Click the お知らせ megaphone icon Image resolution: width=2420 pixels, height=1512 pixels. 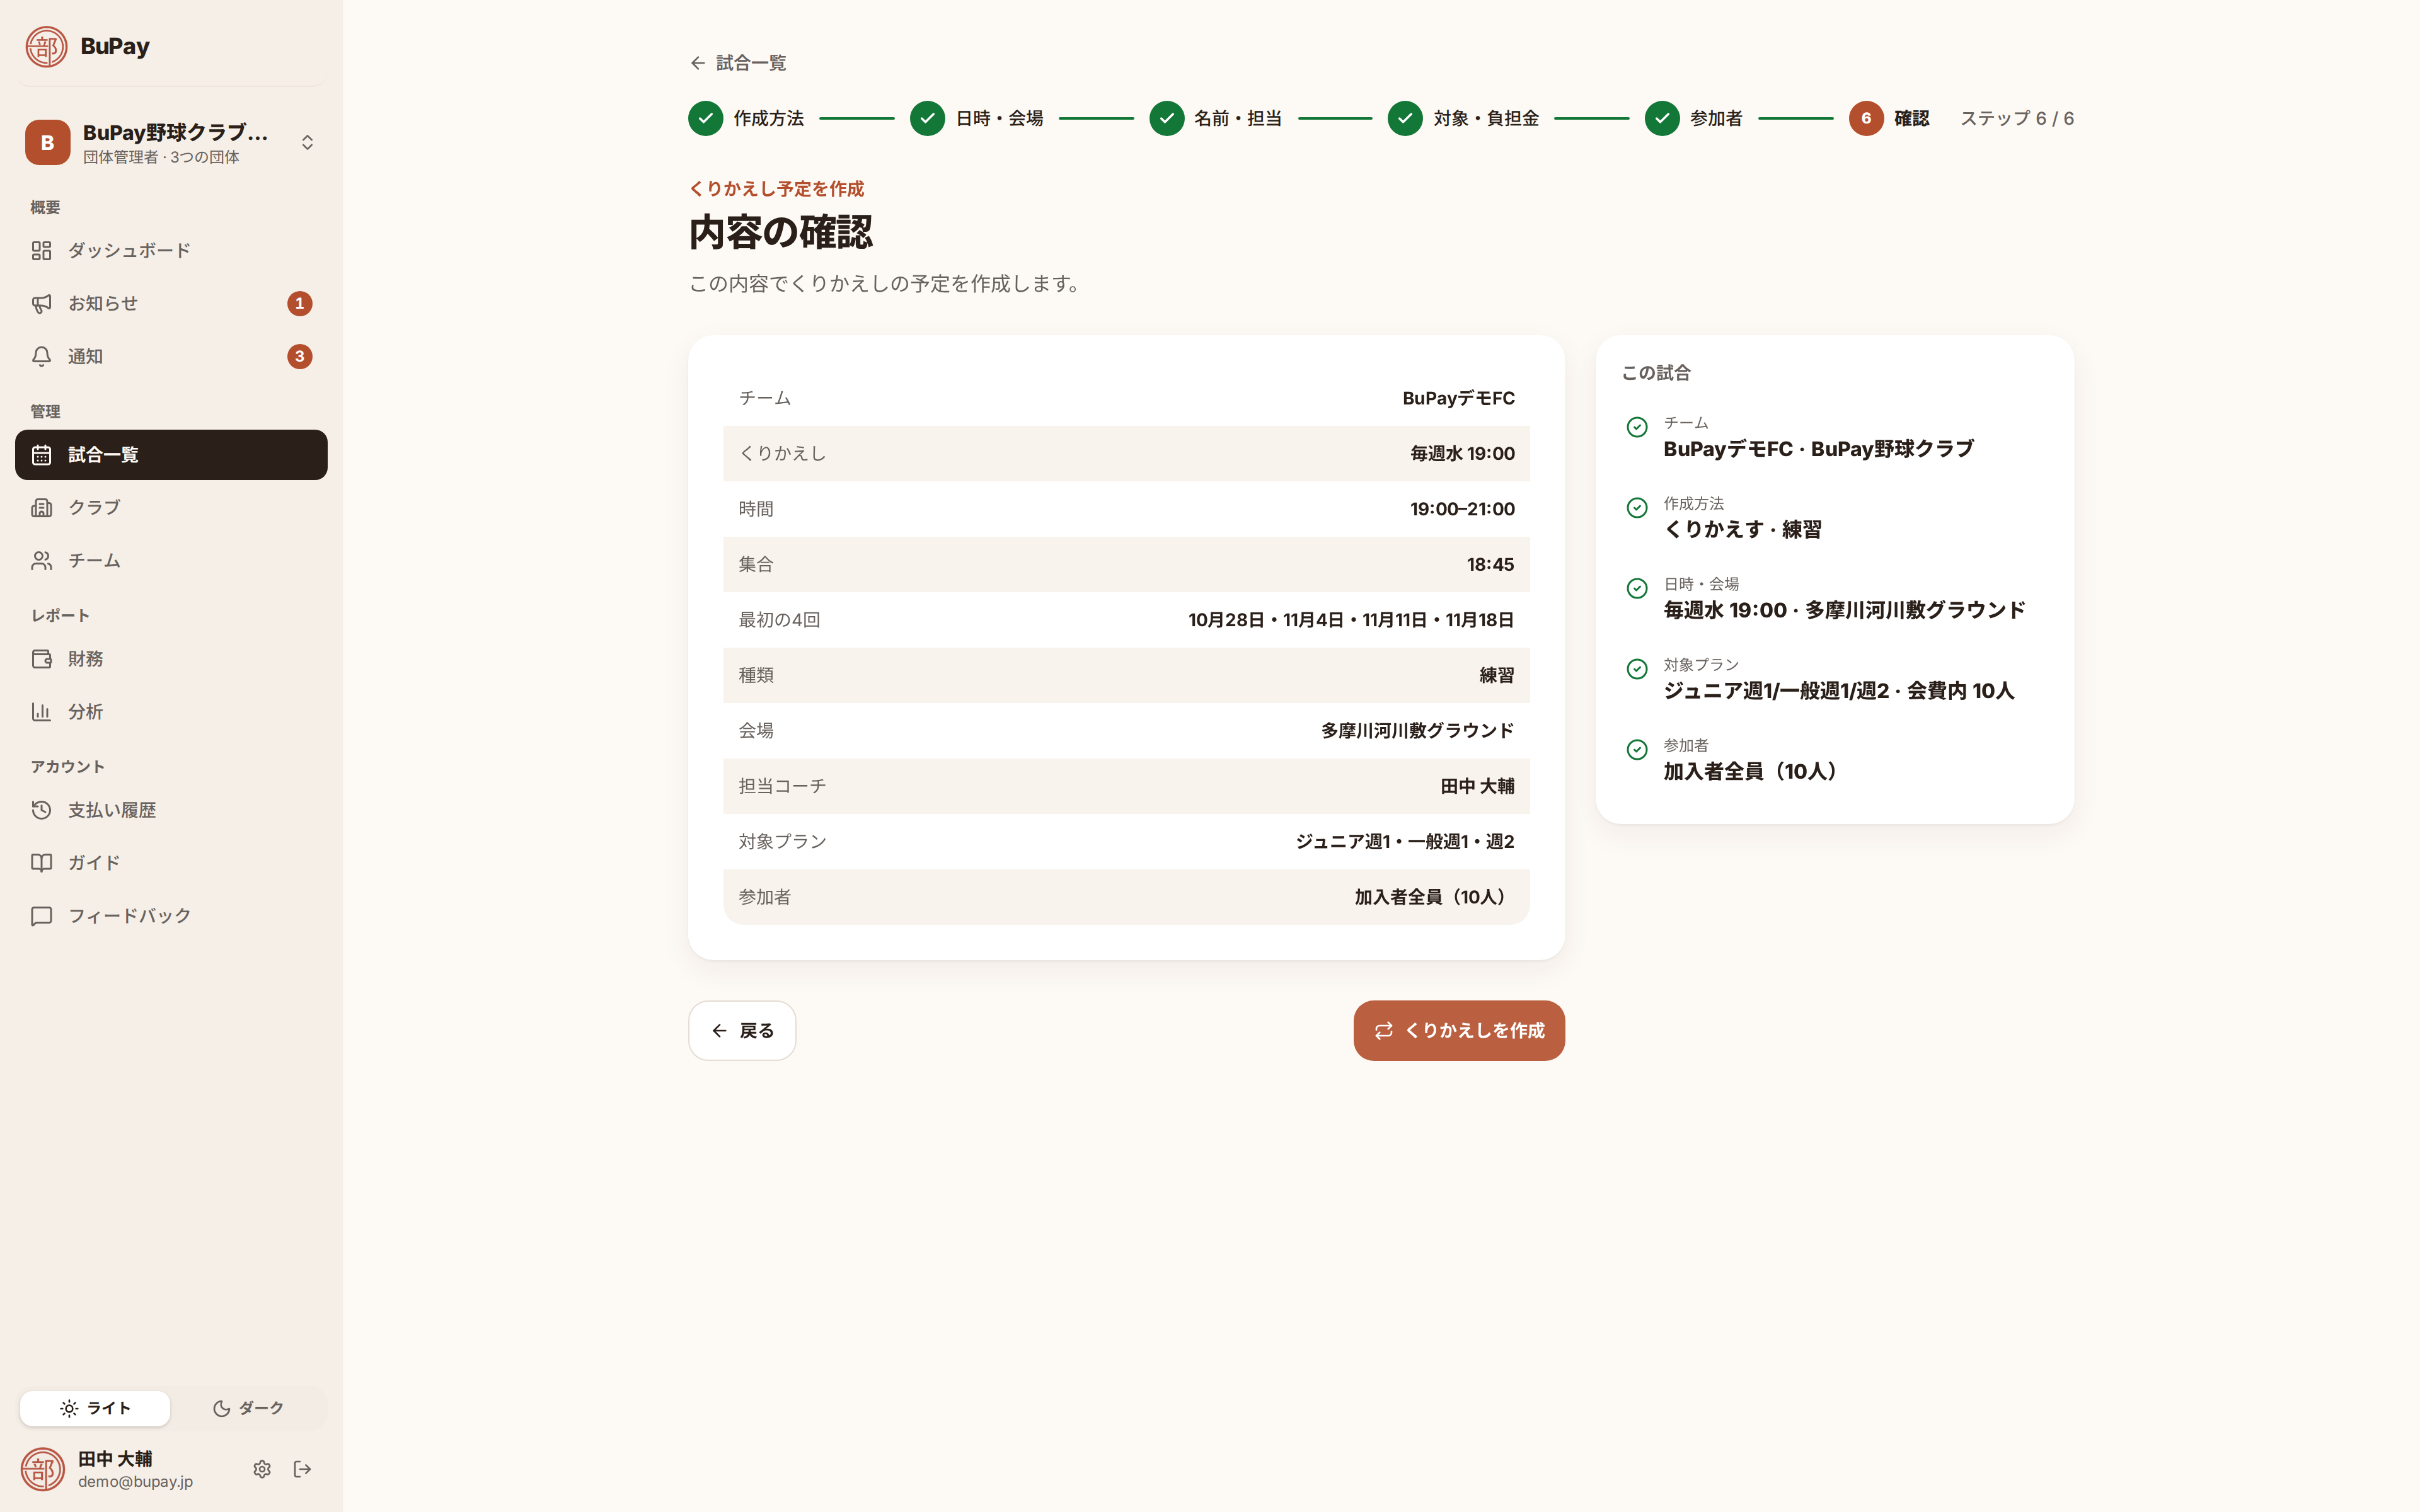[41, 303]
